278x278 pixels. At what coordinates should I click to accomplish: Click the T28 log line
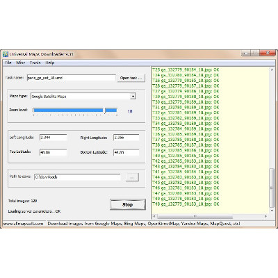pos(186,85)
